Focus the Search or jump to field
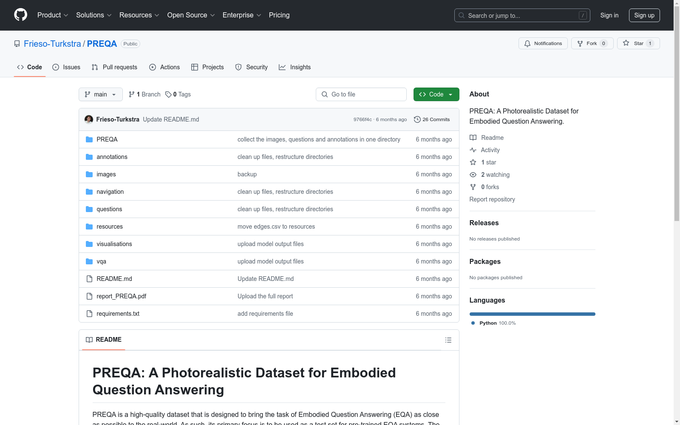This screenshot has height=425, width=680. tap(522, 15)
